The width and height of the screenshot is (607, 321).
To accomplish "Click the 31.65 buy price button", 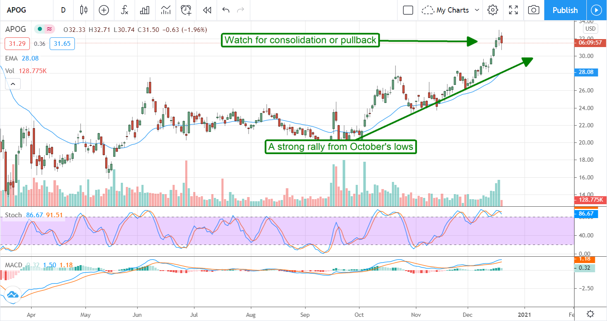I will click(x=62, y=43).
